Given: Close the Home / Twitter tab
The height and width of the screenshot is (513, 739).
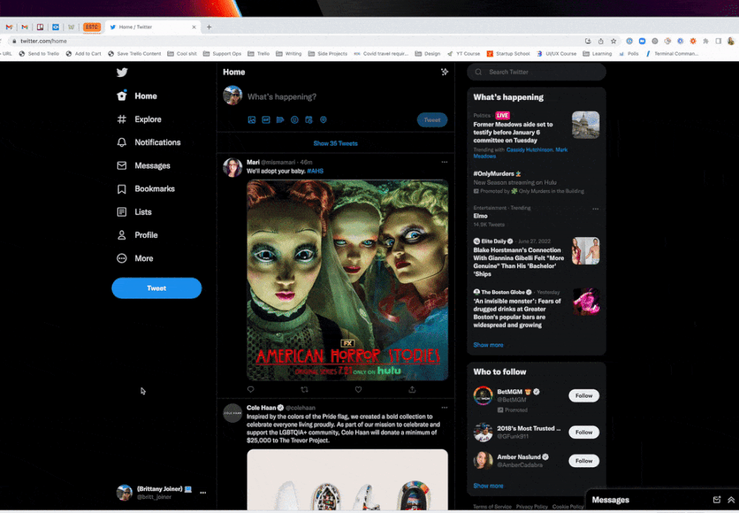Looking at the screenshot, I should [x=194, y=27].
